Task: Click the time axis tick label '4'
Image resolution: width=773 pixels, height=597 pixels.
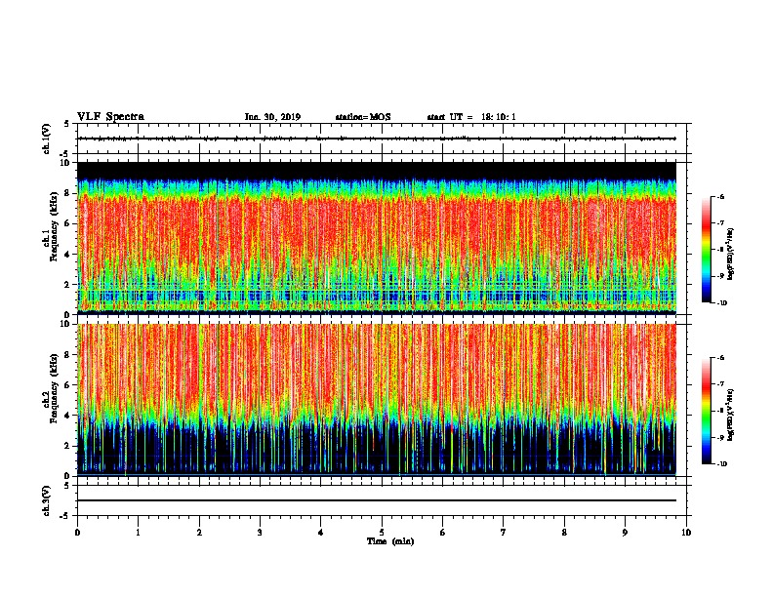Action: pyautogui.click(x=321, y=533)
